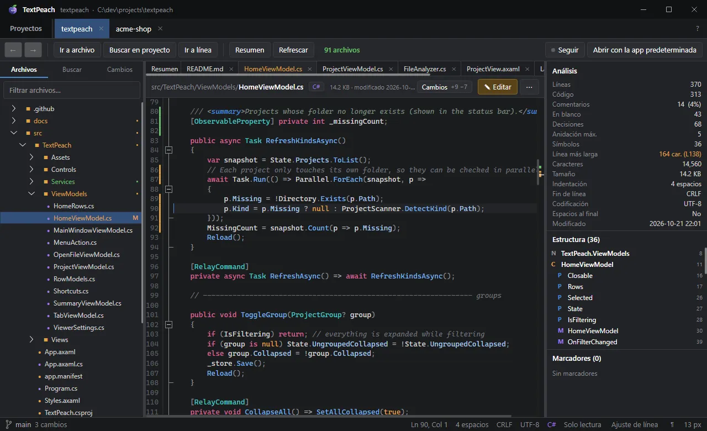The height and width of the screenshot is (431, 707).
Task: Expand the Services folder
Action: tap(31, 182)
